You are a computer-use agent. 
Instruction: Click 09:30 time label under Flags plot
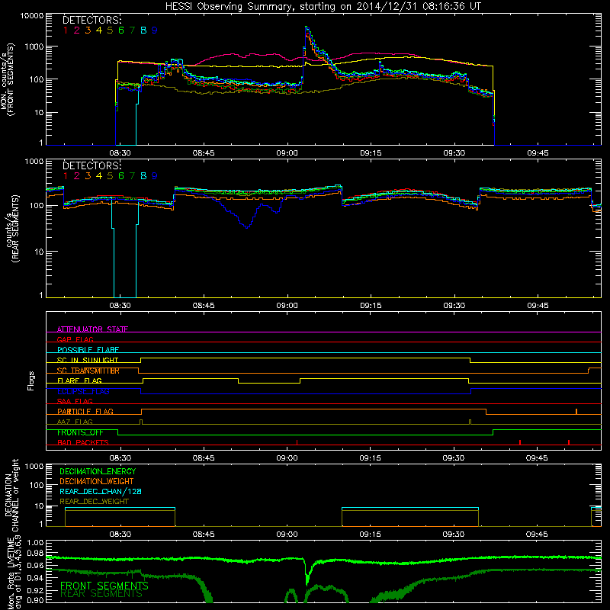[x=454, y=458]
